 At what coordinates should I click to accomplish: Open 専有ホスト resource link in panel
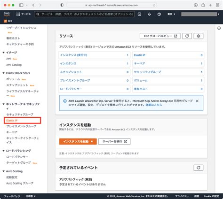coord(141,89)
